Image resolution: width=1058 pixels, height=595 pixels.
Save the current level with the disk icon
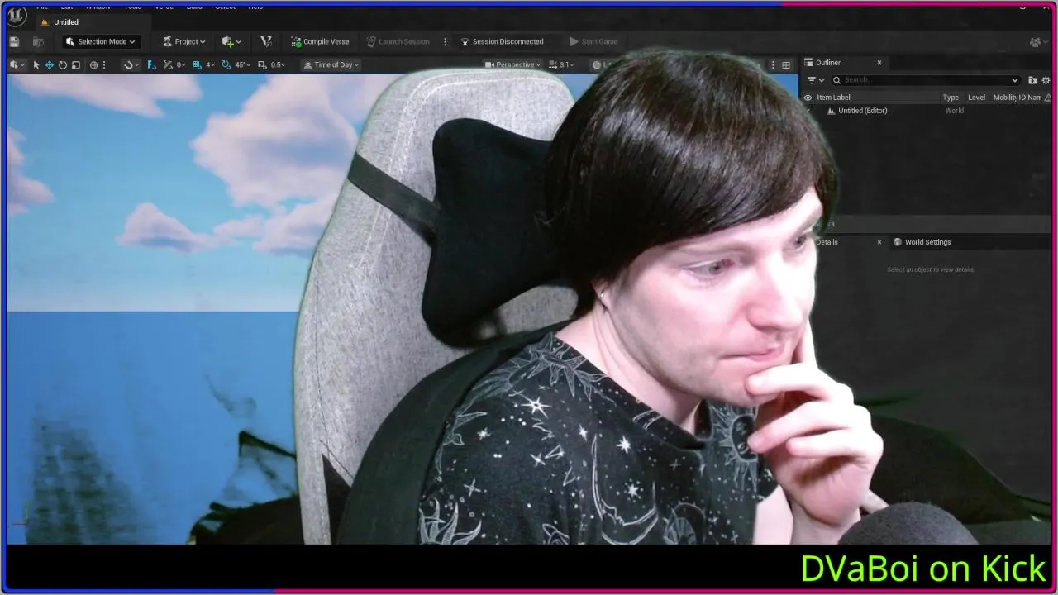tap(14, 41)
